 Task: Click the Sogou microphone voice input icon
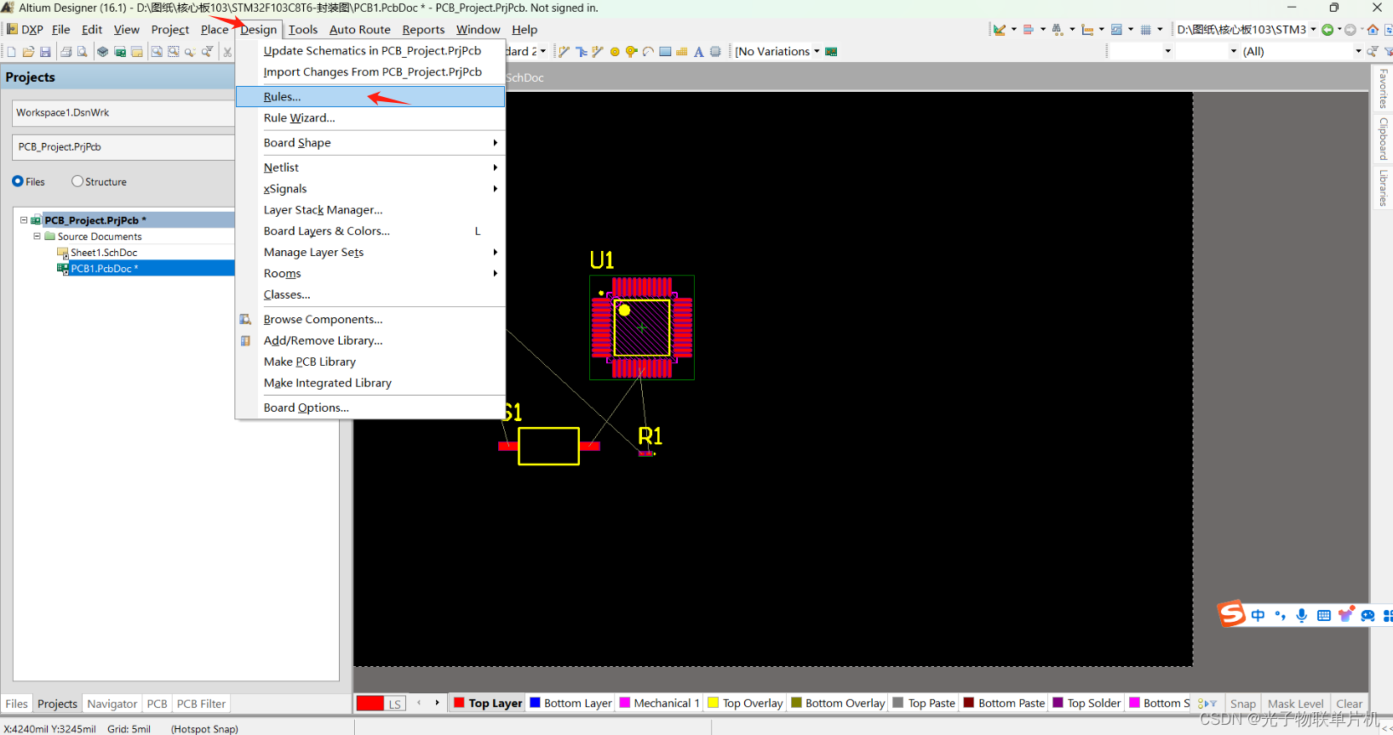point(1302,615)
